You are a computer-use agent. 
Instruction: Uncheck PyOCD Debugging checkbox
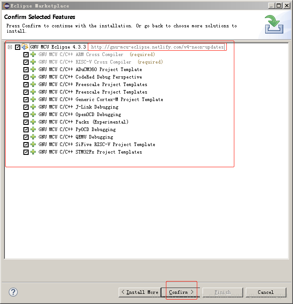point(26,130)
